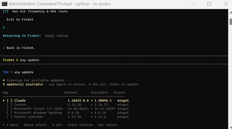
Task: Toggle the Cursor update checkbox
Action: 9,105
